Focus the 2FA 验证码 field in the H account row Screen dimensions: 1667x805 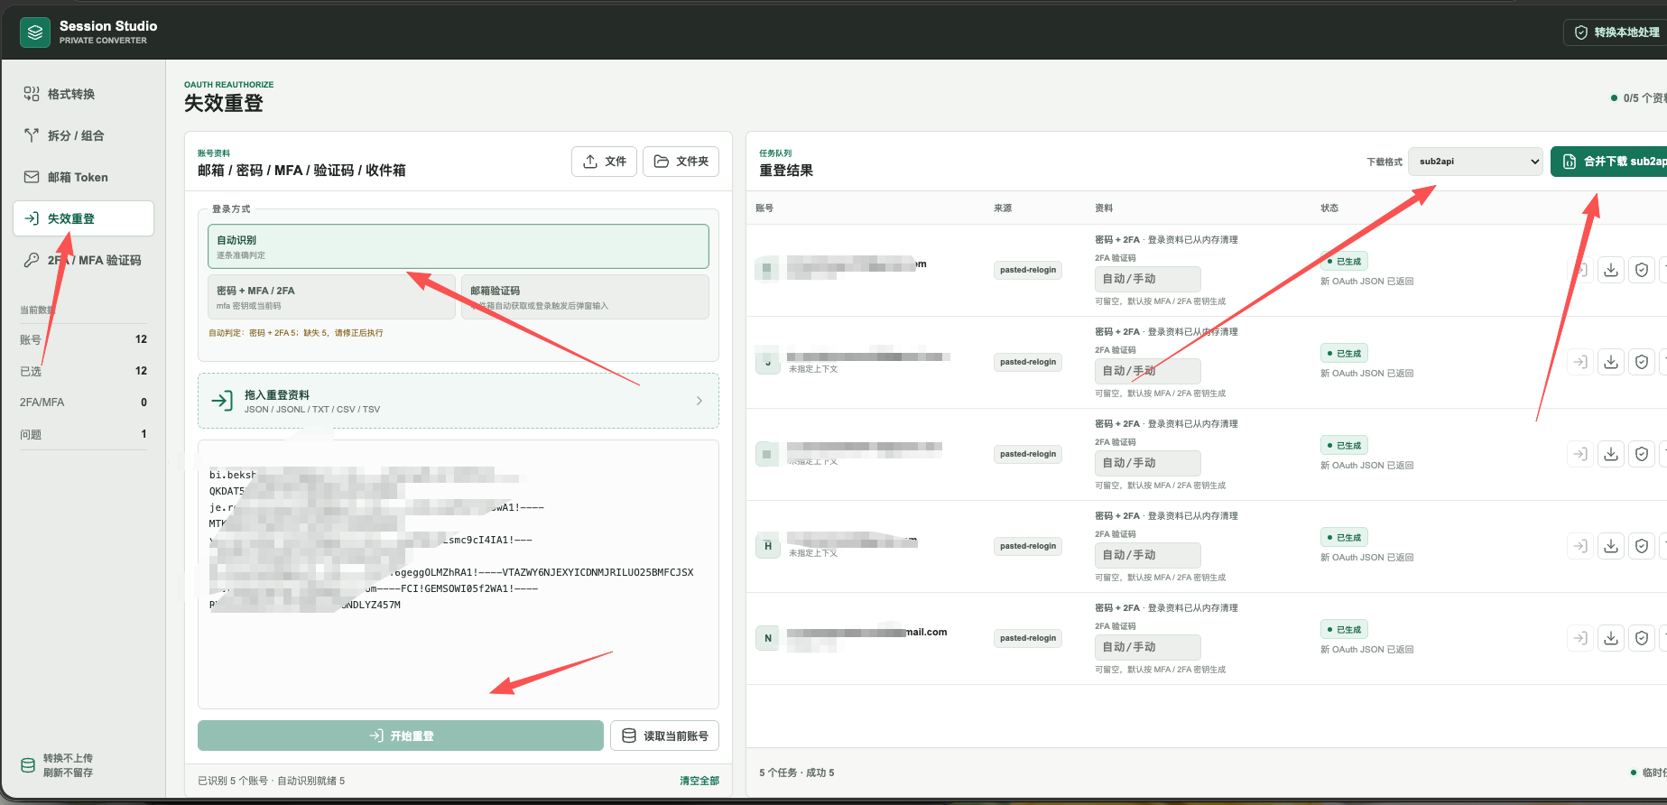coord(1148,555)
